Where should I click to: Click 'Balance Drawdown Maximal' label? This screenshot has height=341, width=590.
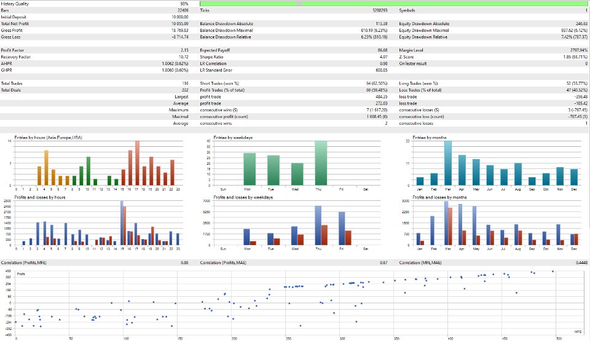226,31
